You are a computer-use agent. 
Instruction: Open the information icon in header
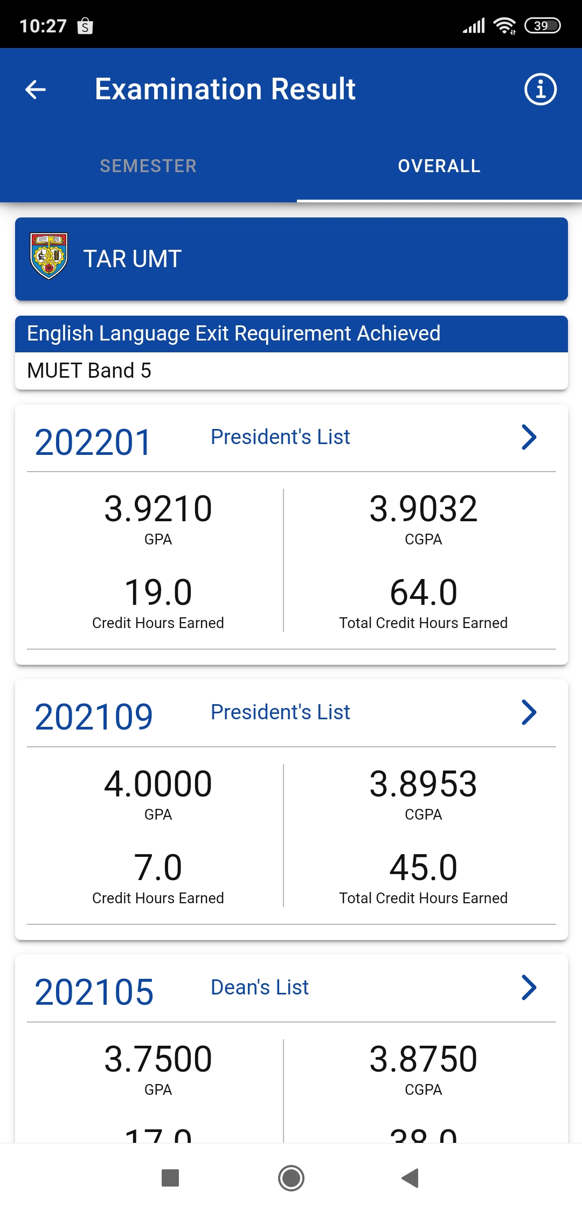[x=540, y=90]
